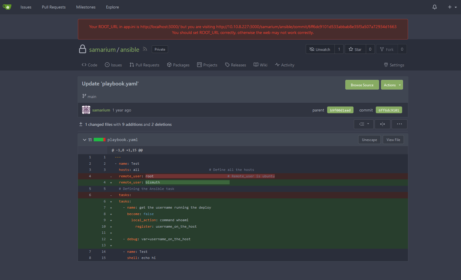Click the main branch link

click(92, 97)
